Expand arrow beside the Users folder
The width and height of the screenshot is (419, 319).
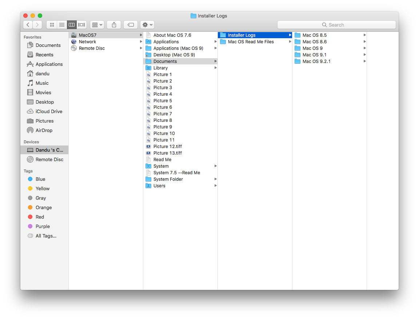215,186
